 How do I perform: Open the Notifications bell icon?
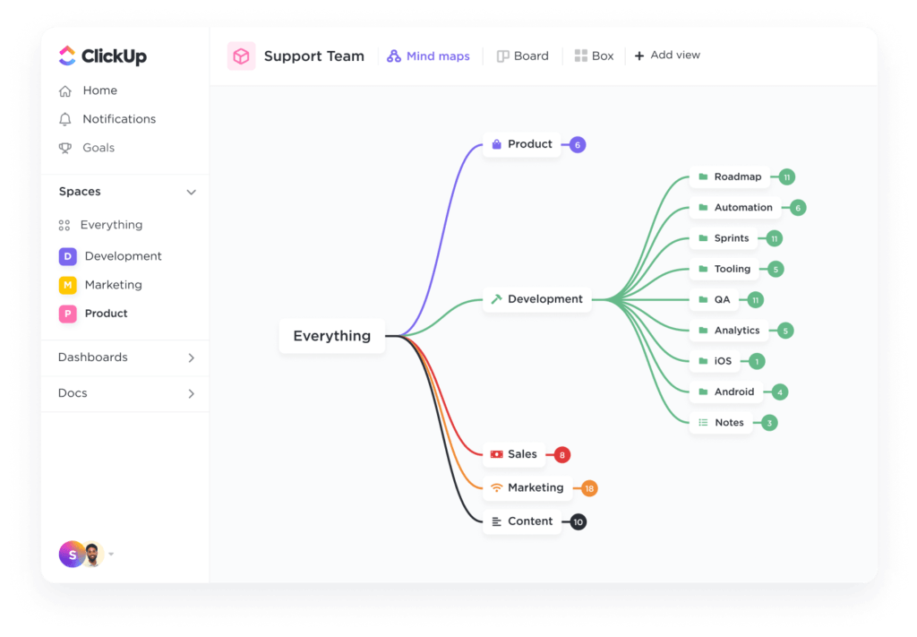[x=67, y=119]
